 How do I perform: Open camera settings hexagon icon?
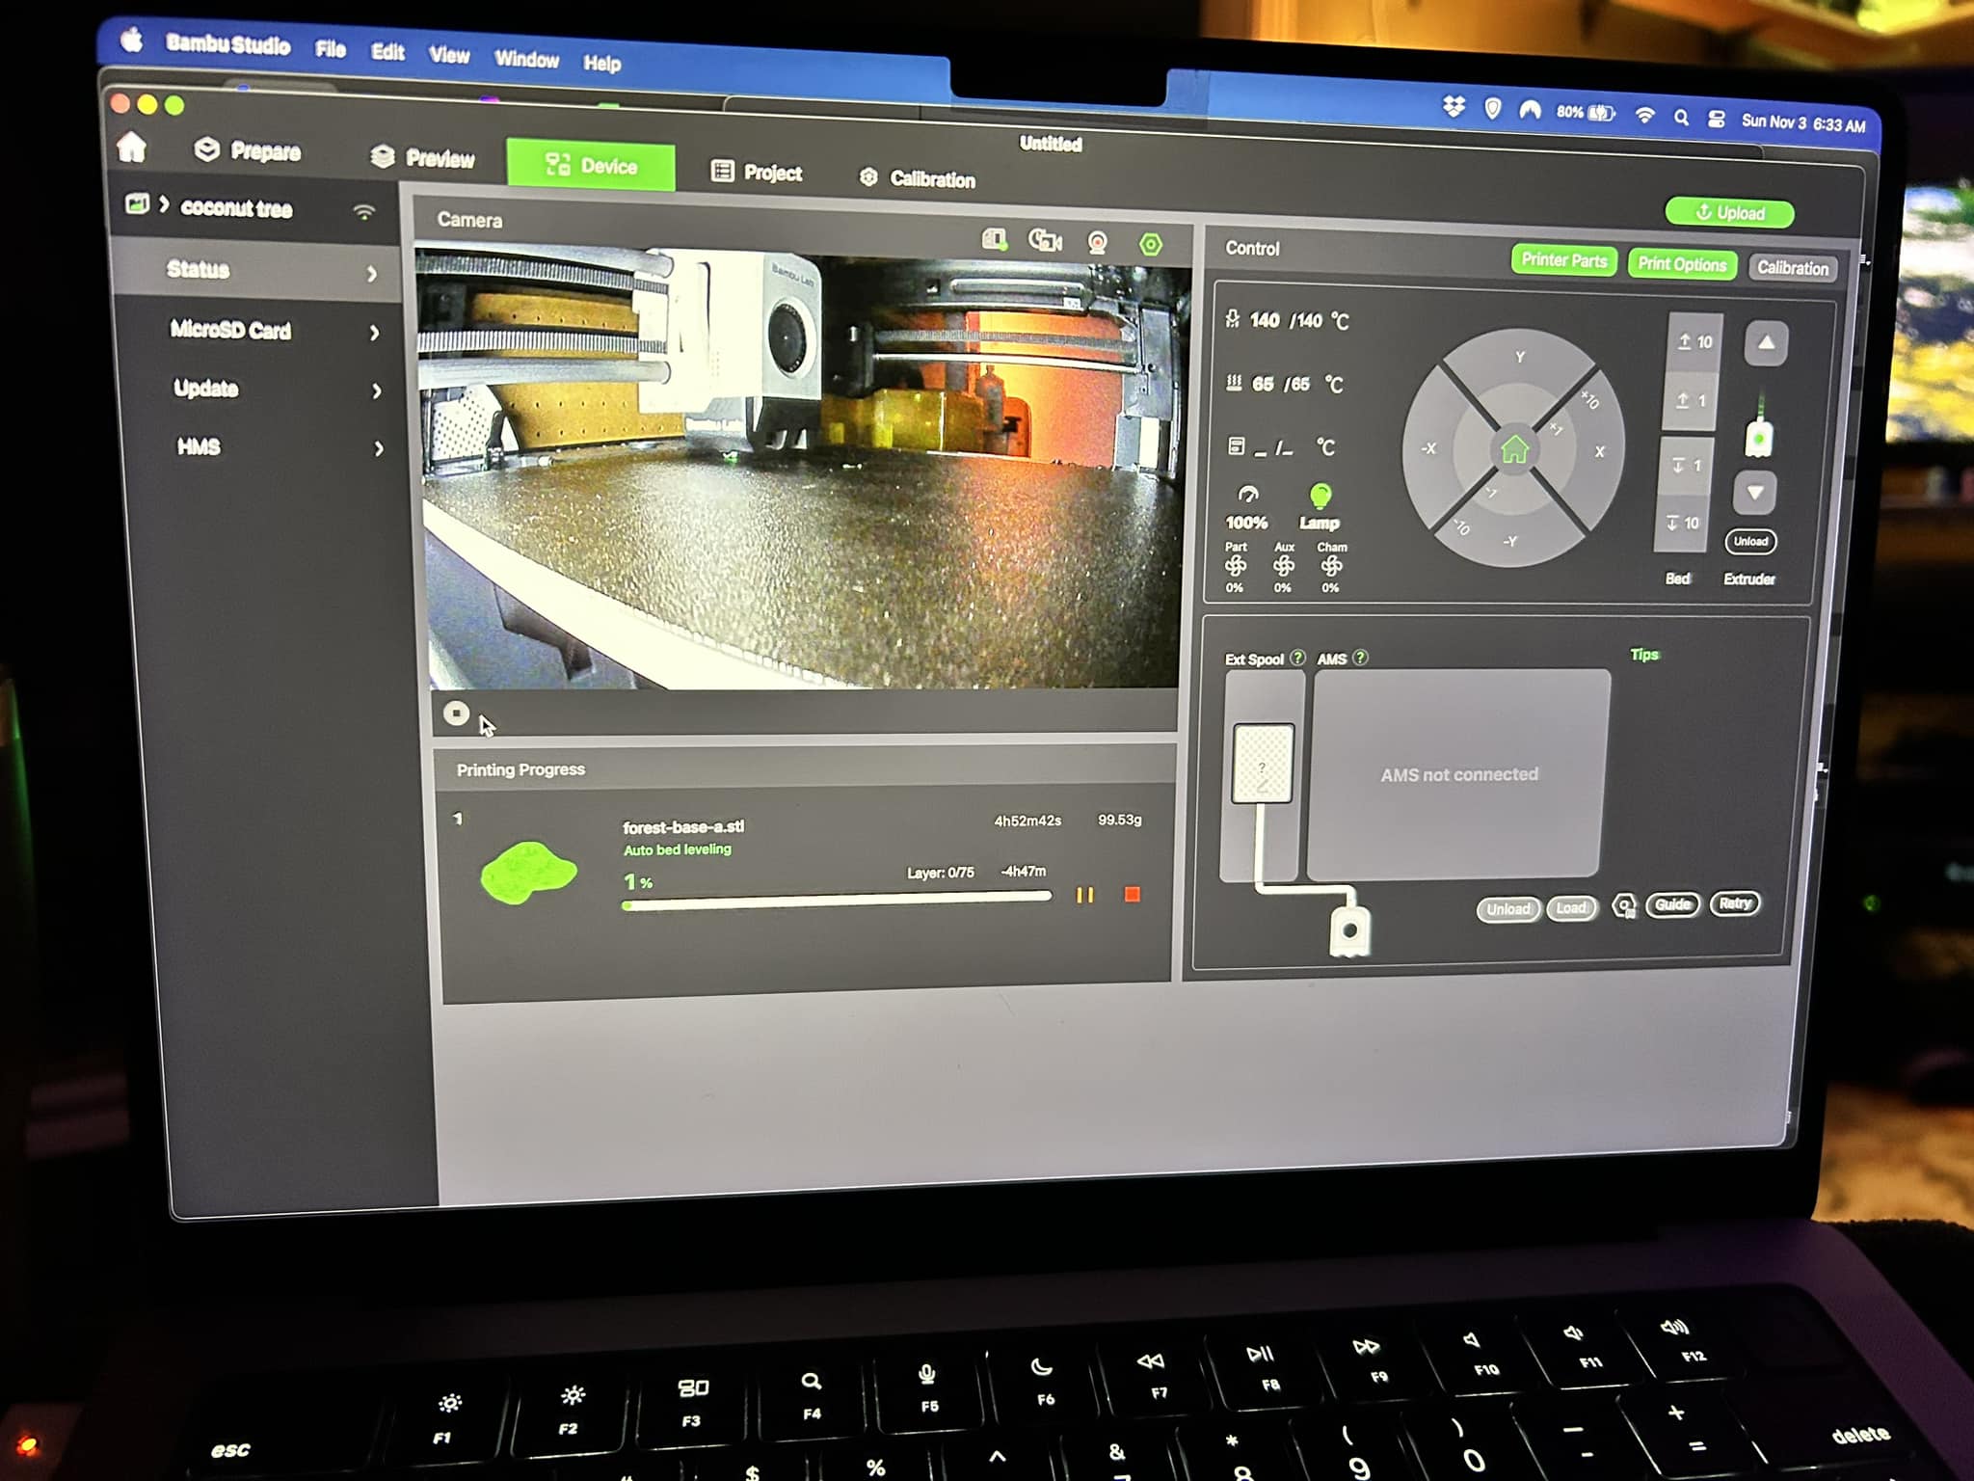[1150, 244]
